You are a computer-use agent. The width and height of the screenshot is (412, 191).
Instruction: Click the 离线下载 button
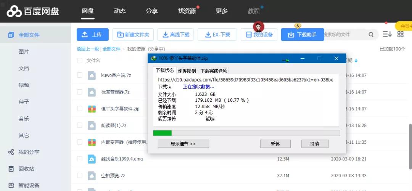coord(175,34)
